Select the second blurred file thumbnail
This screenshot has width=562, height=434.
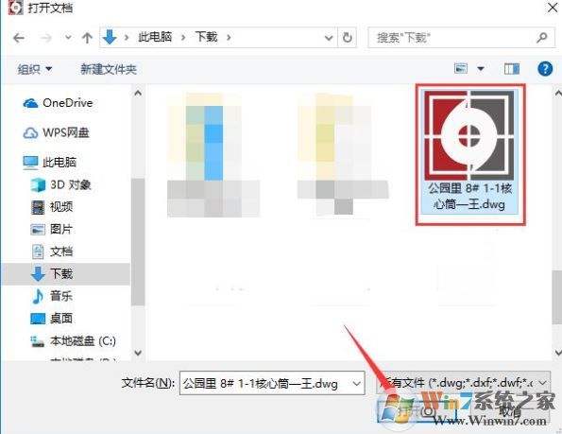point(343,154)
